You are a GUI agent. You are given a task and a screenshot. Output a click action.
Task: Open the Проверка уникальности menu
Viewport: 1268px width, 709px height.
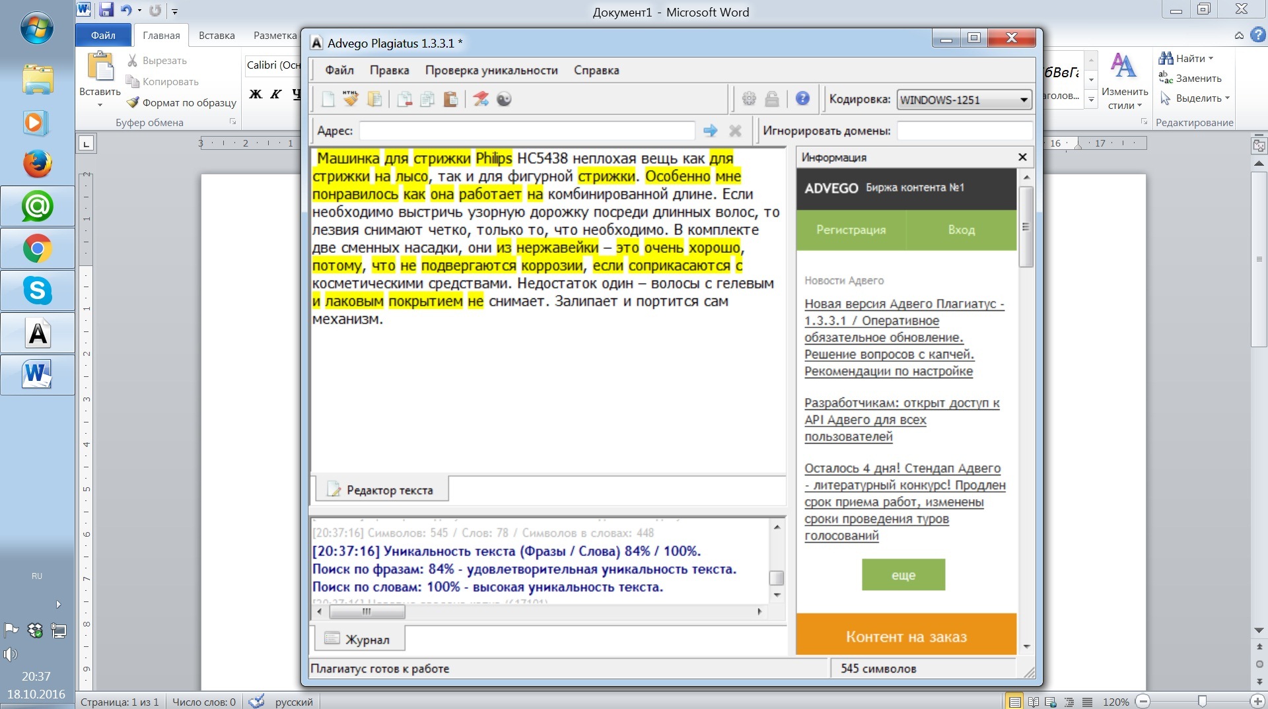pos(491,70)
